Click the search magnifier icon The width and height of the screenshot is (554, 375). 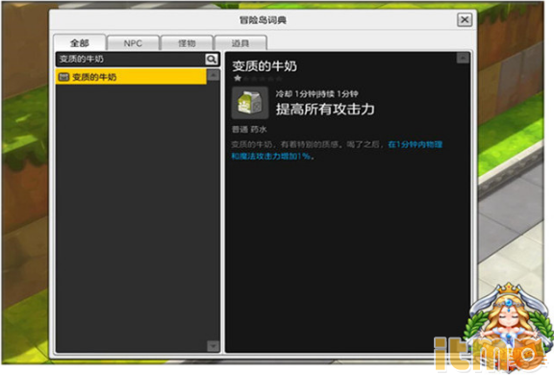[212, 59]
